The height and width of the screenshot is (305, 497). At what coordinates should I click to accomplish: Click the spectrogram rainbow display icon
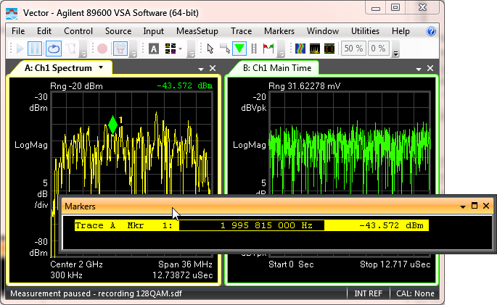pyautogui.click(x=300, y=49)
